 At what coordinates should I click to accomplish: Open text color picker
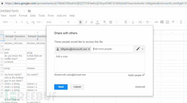[98, 22]
